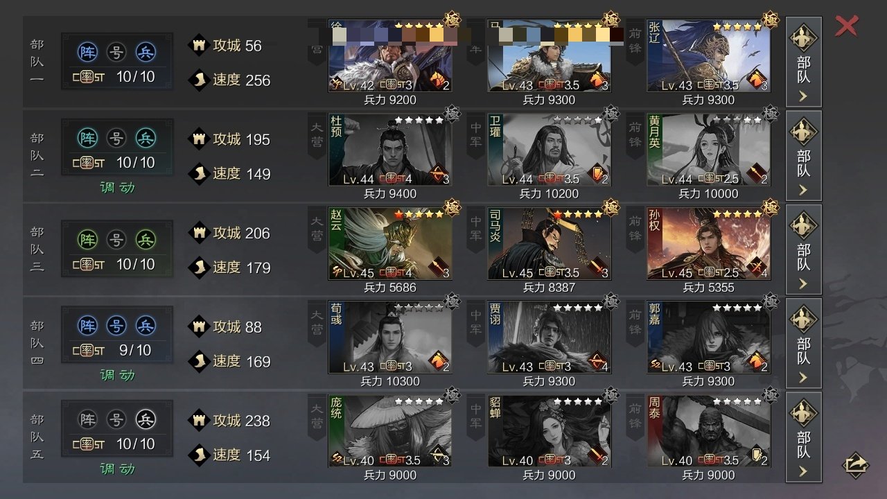Click the 极 badge on 黄月英 card

(770, 113)
